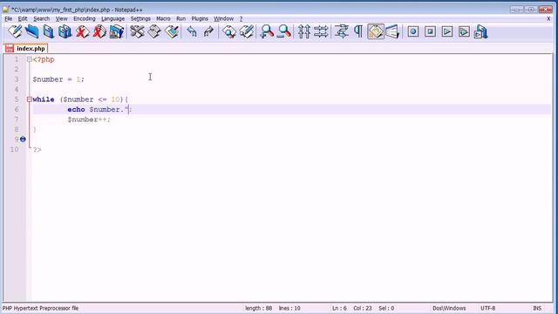Screen dimensions: 558x314
Task: Click line number 10 in the margin
Action: pos(14,149)
